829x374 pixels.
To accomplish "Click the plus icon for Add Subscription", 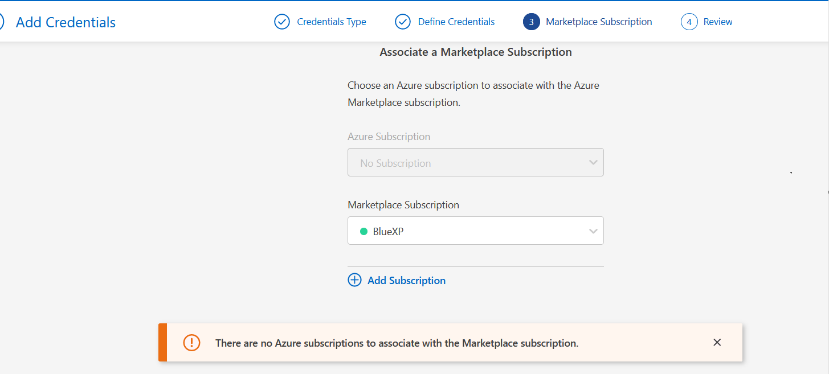I will [354, 280].
